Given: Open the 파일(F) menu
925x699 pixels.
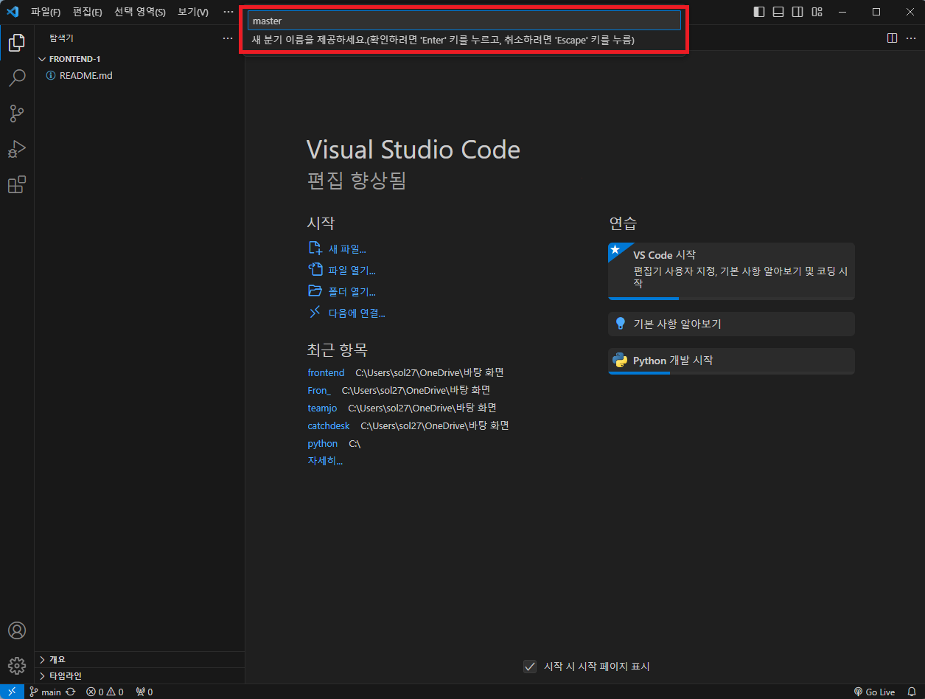Looking at the screenshot, I should [46, 12].
